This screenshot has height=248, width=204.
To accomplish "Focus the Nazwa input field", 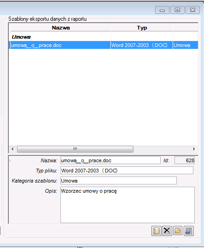I will coord(110,160).
